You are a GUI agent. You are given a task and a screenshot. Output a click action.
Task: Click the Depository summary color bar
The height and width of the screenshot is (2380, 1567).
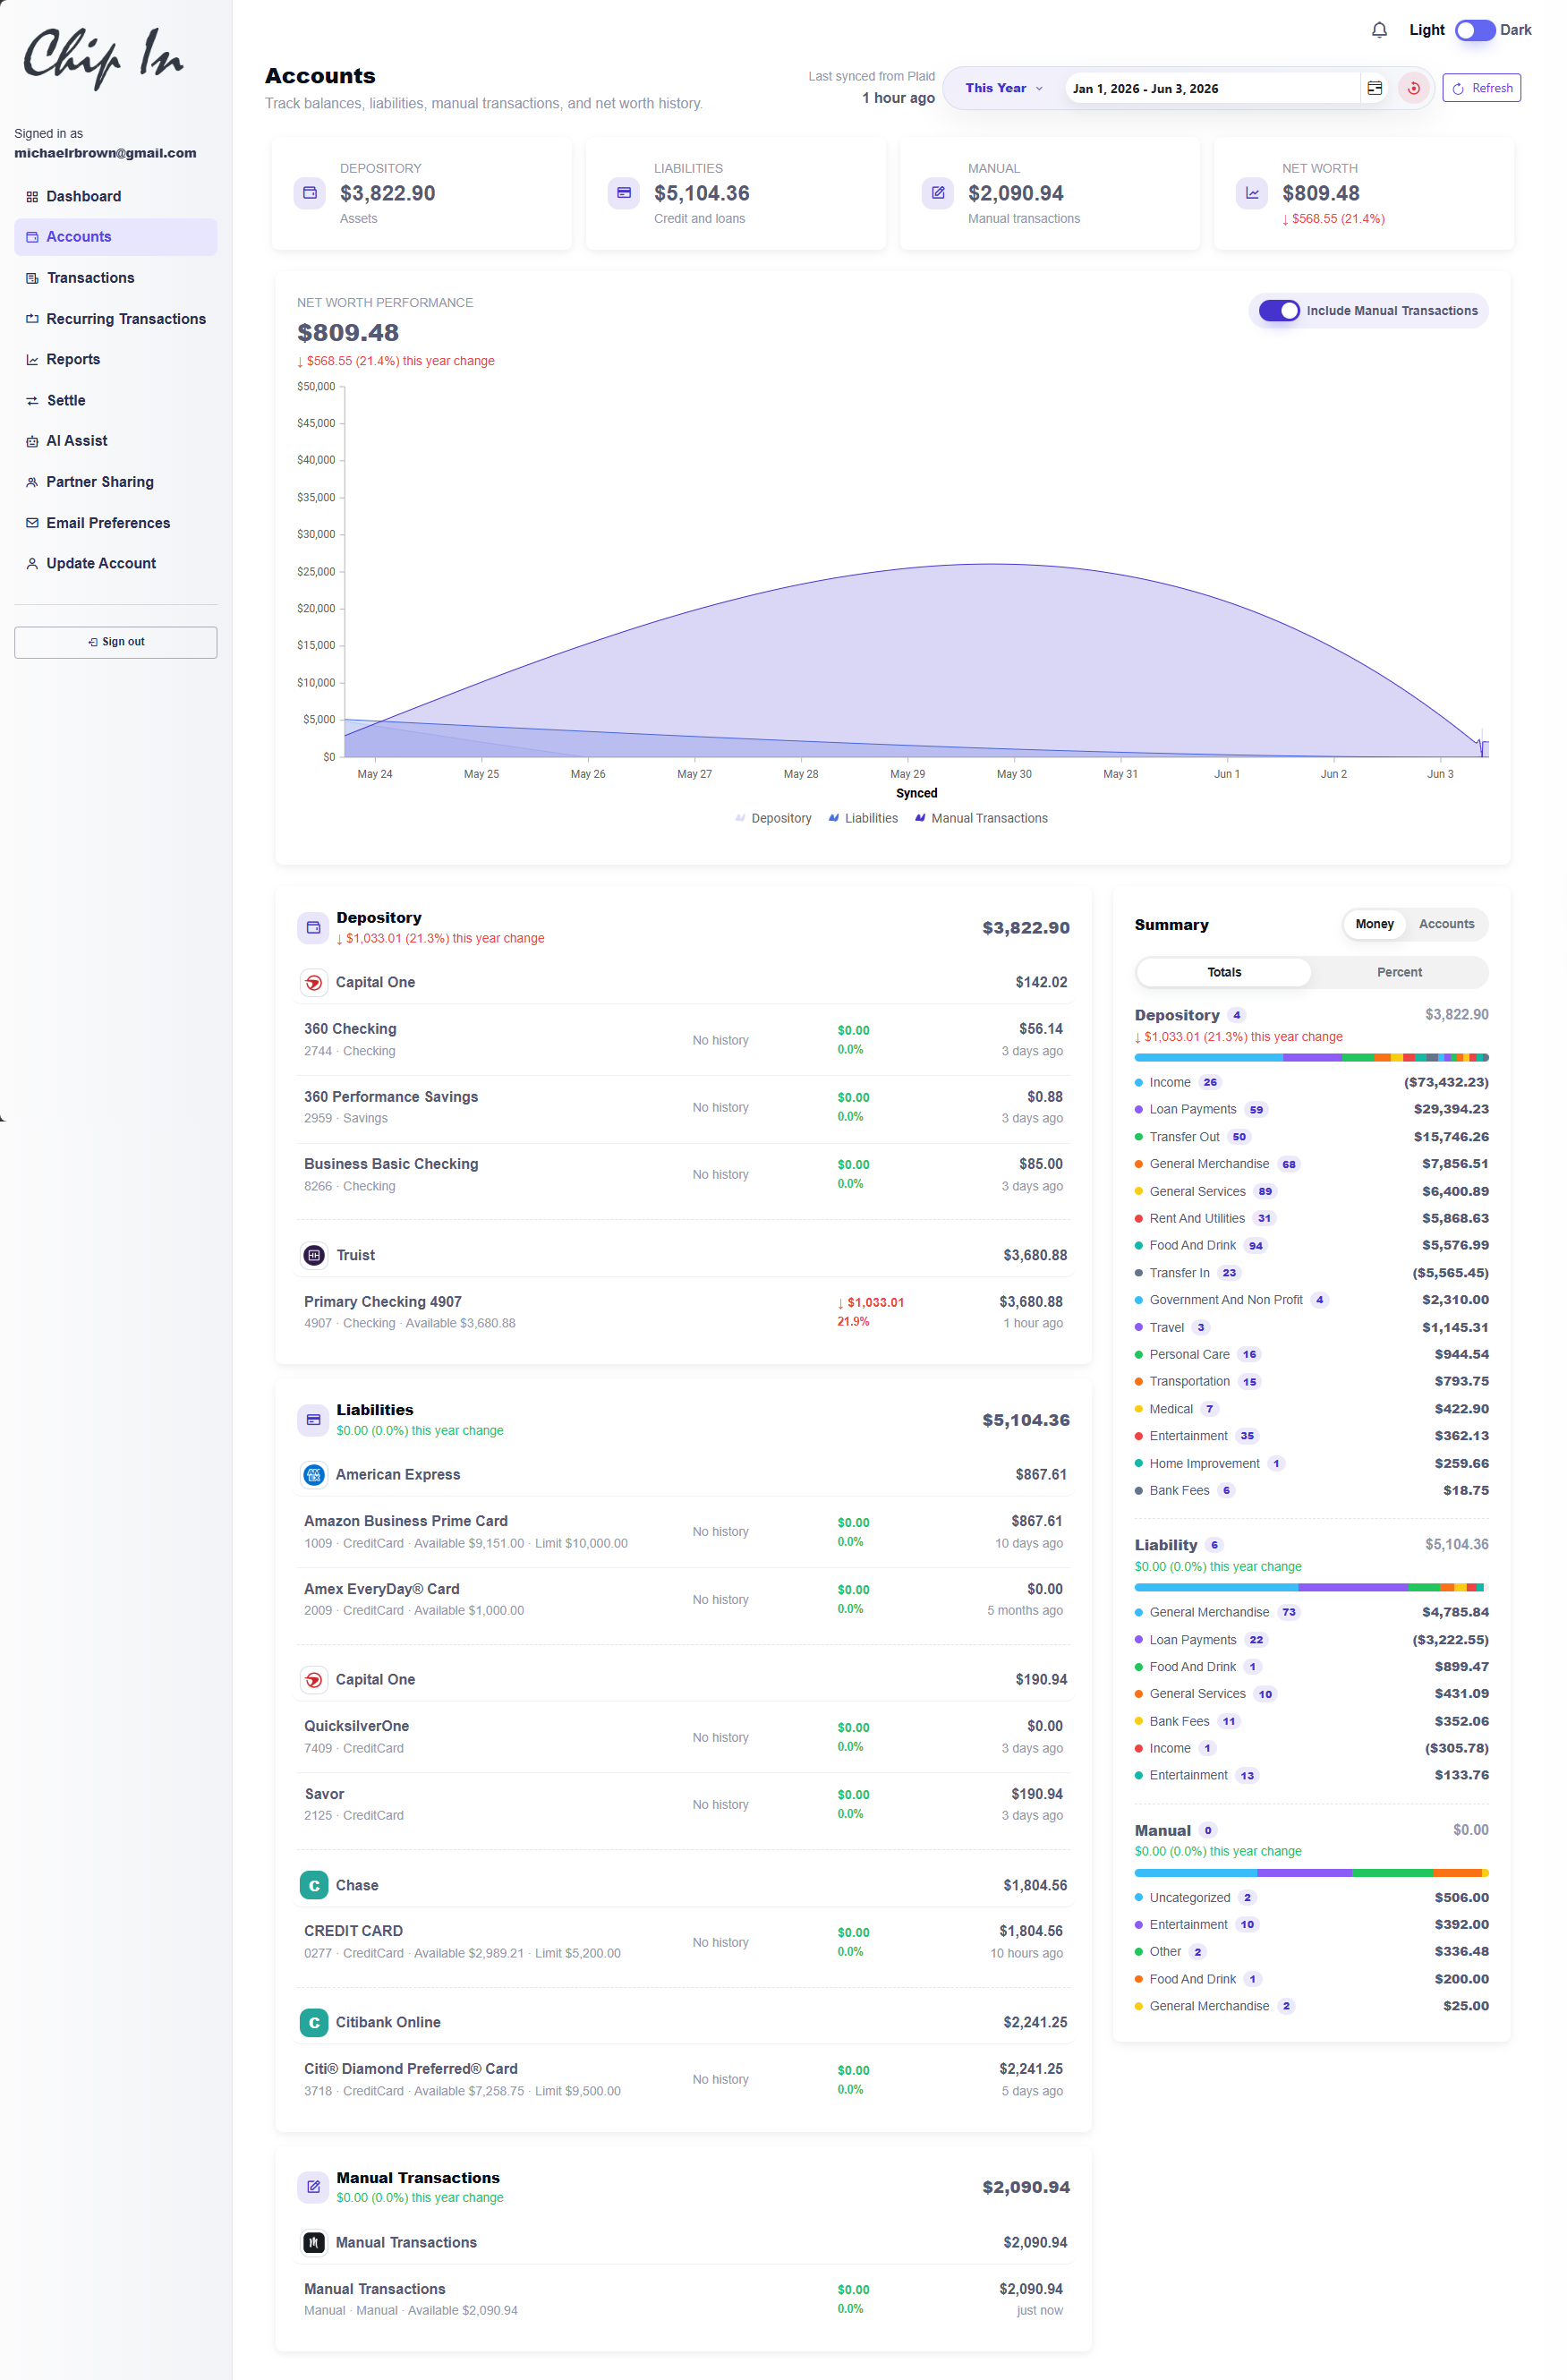click(1311, 1057)
